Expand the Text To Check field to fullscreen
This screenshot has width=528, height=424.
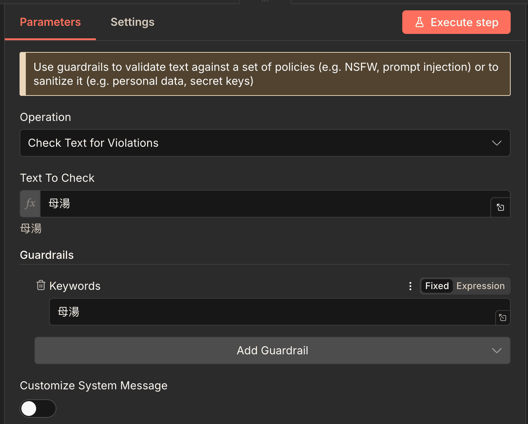point(500,207)
